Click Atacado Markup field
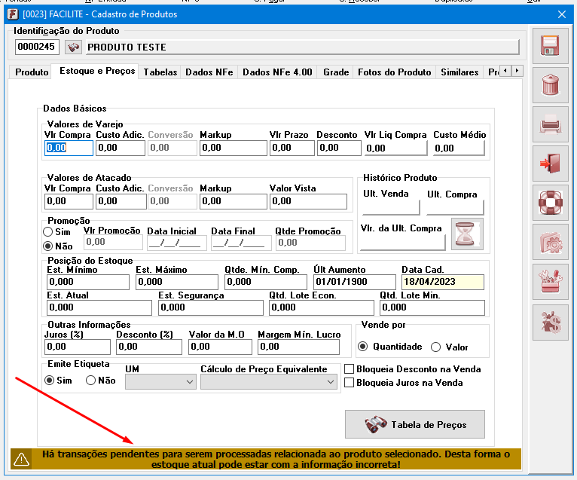 [x=234, y=201]
